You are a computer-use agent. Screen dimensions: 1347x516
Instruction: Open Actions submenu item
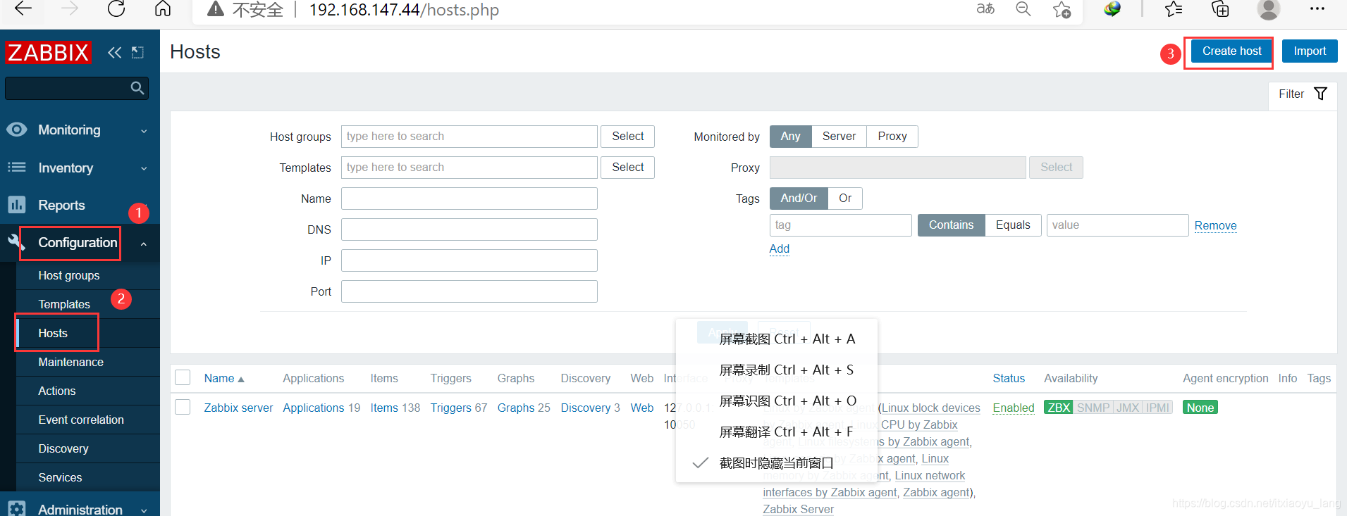click(x=56, y=391)
